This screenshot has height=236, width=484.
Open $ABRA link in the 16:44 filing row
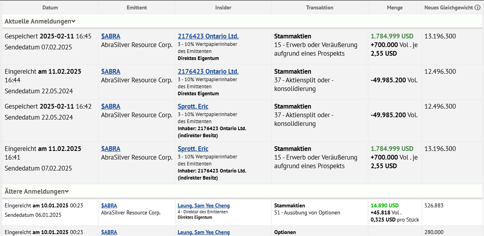(111, 71)
